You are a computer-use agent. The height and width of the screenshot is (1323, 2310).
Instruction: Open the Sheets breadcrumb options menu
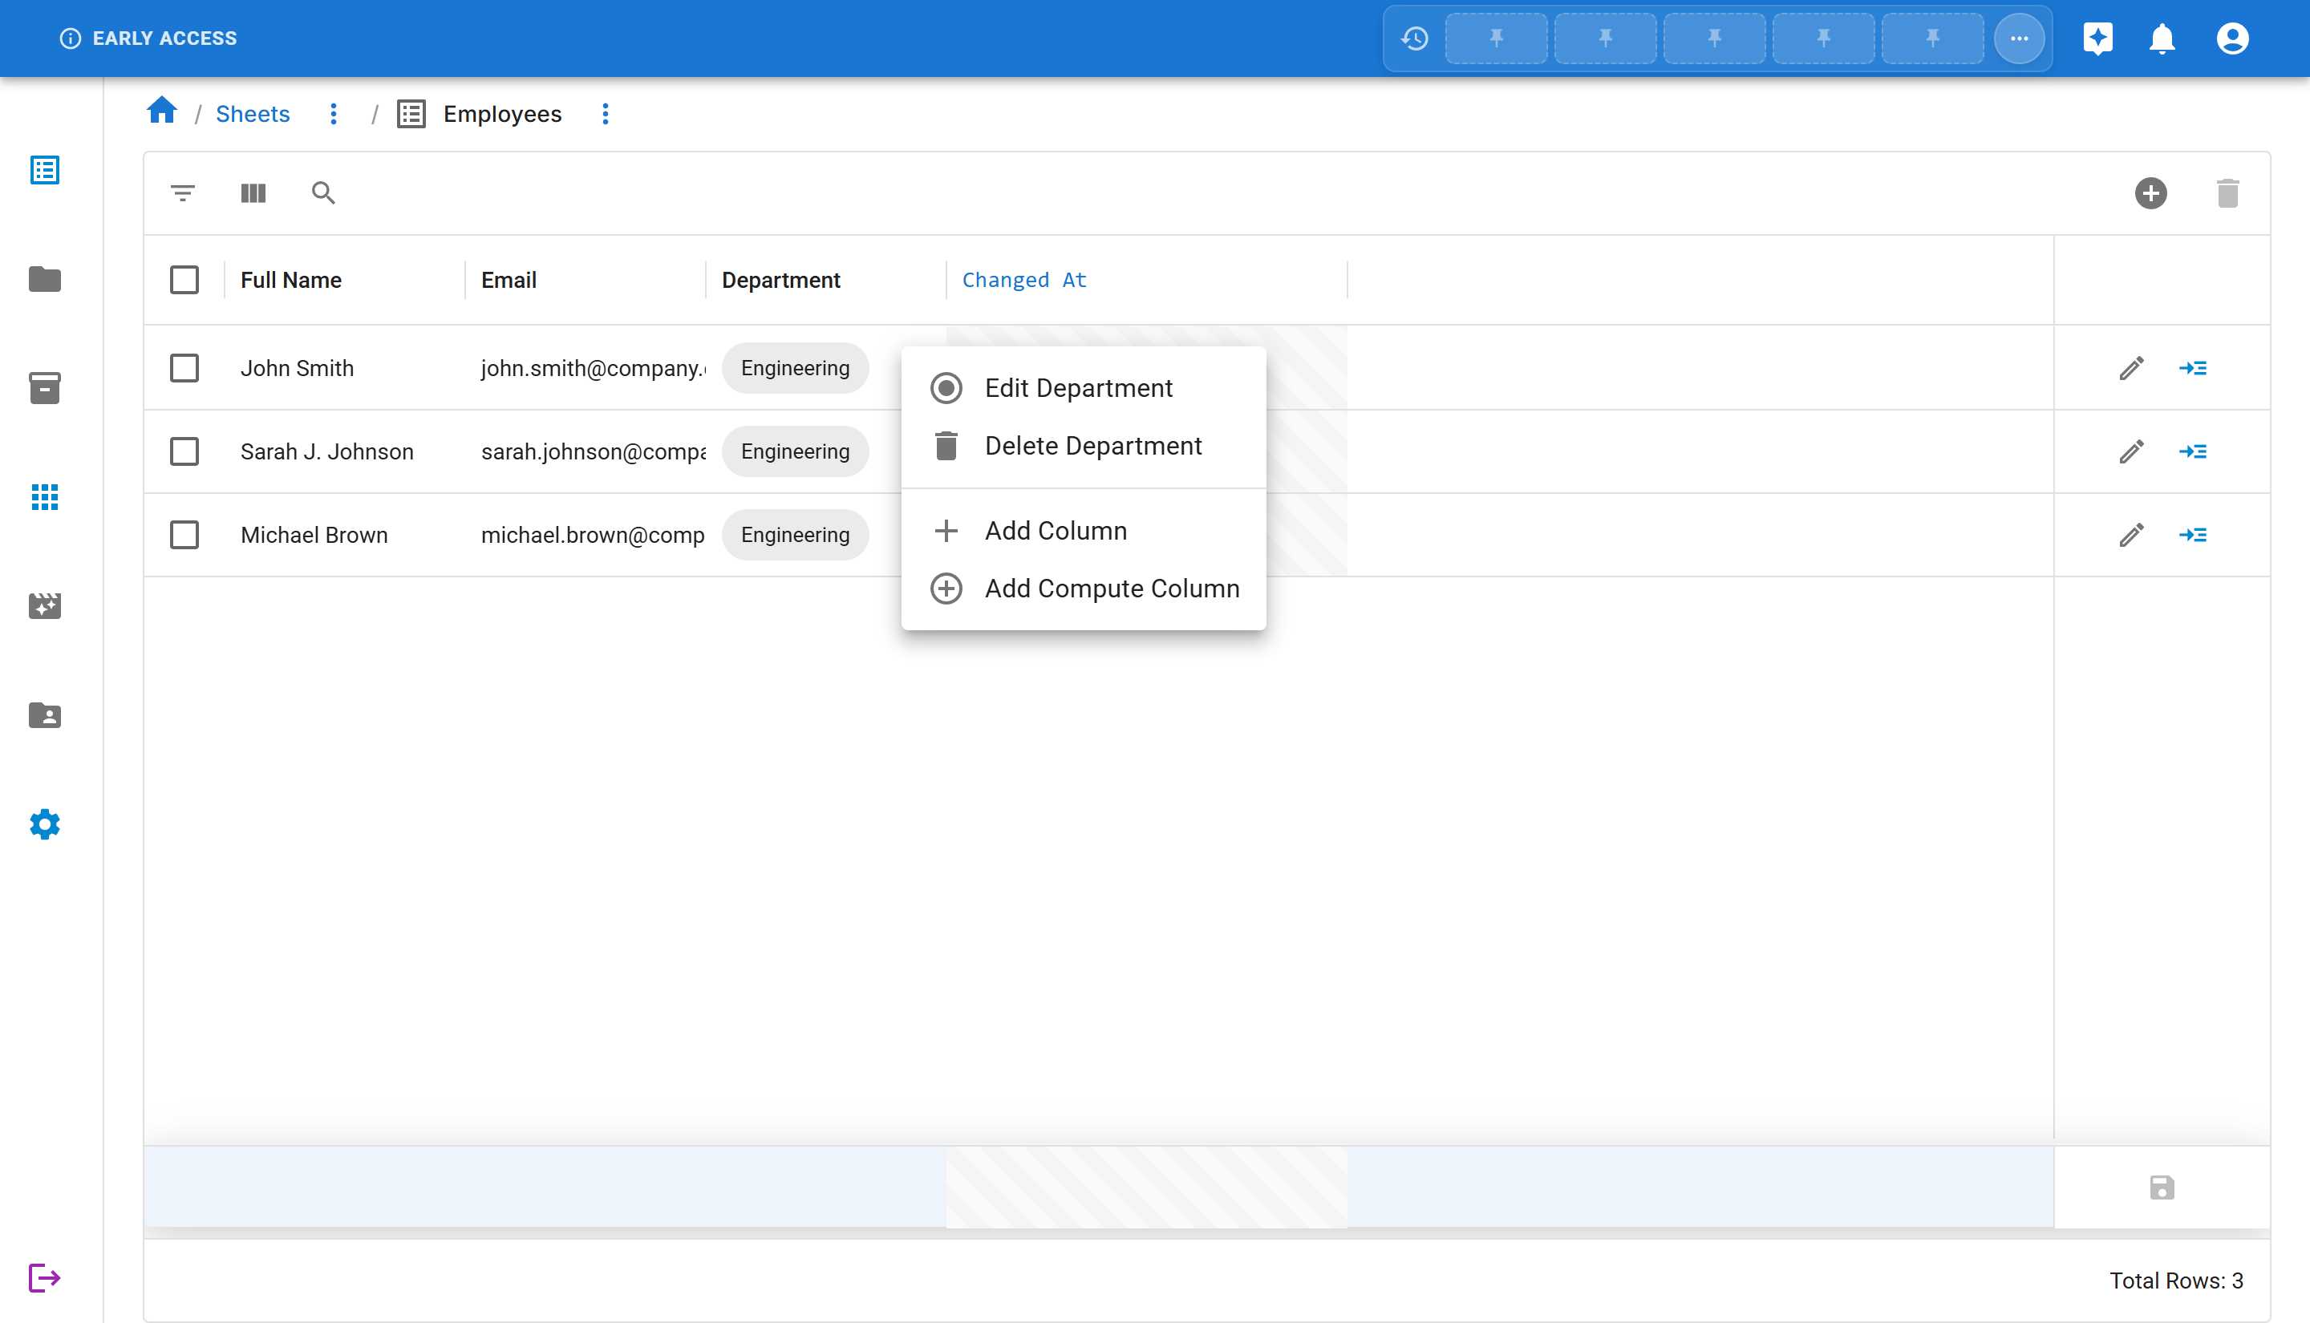pyautogui.click(x=334, y=114)
